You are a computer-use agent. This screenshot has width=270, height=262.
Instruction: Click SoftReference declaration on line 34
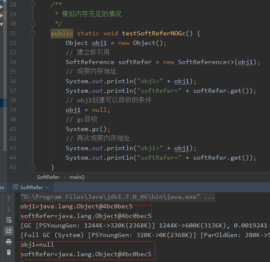[163, 62]
